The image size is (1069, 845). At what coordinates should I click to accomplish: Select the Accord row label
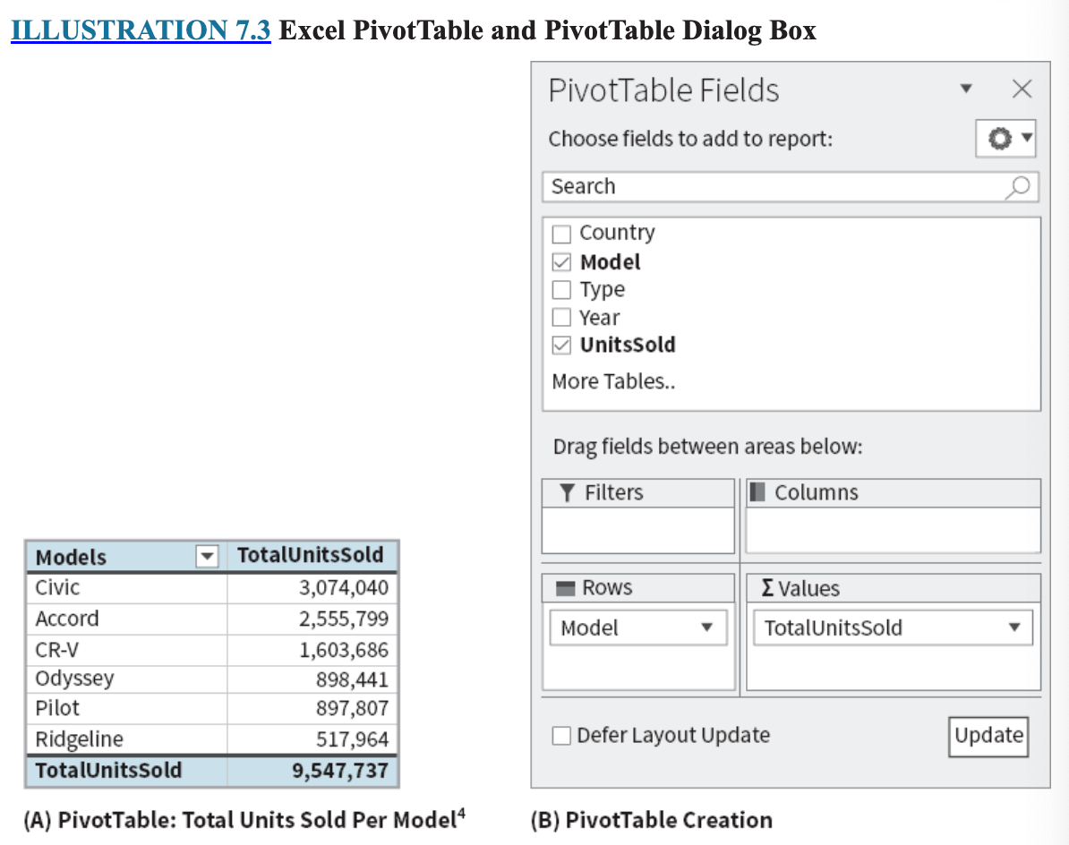pos(67,619)
